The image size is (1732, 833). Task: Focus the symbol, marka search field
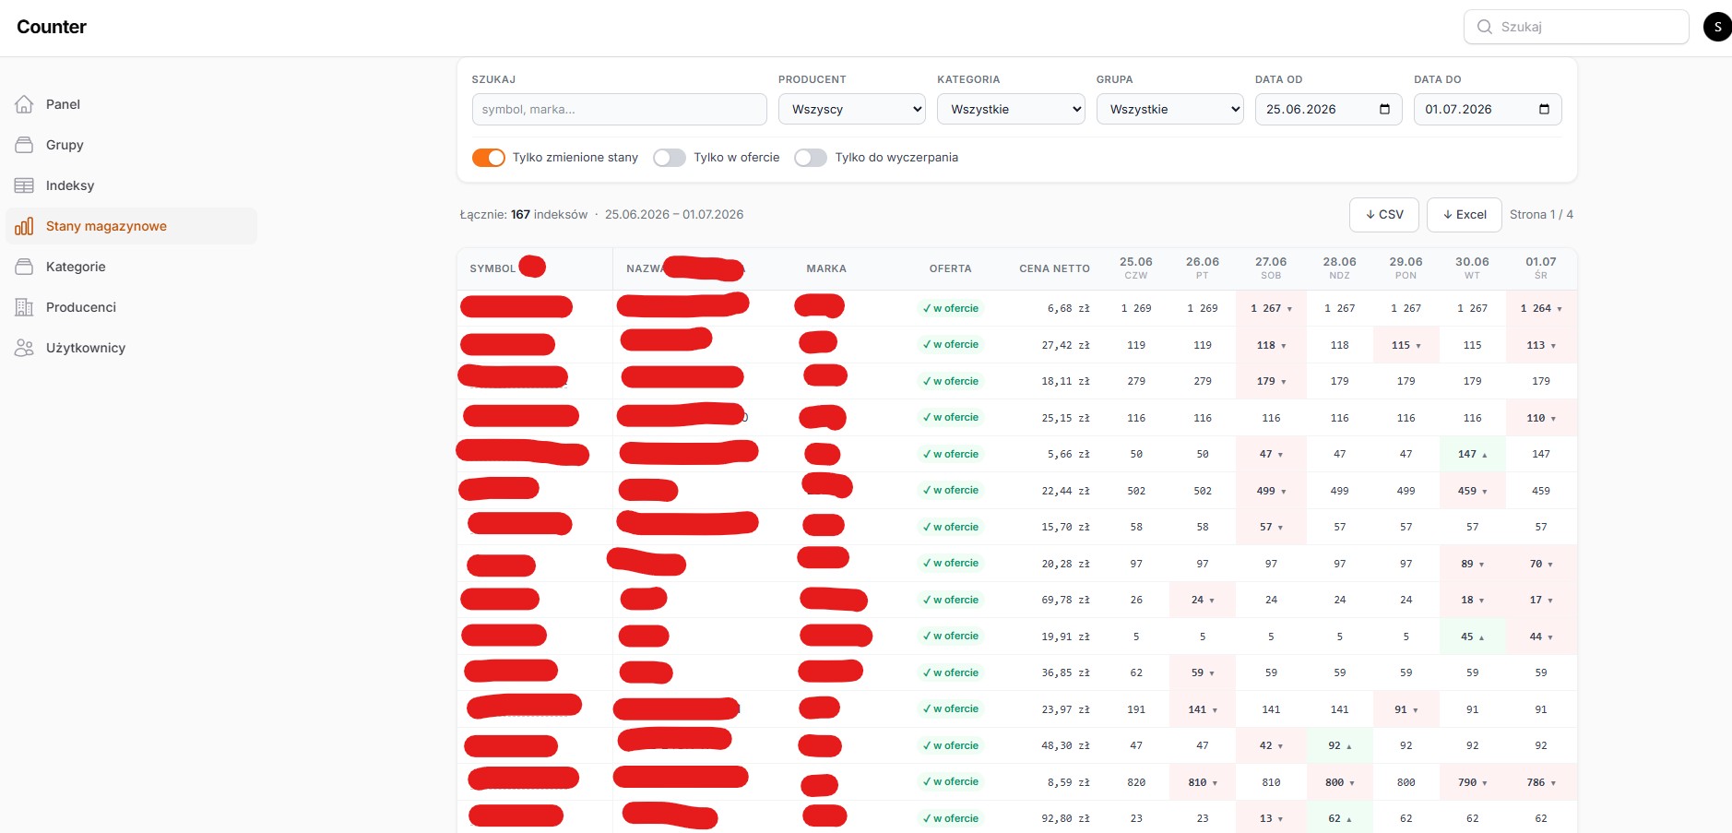[x=620, y=109]
